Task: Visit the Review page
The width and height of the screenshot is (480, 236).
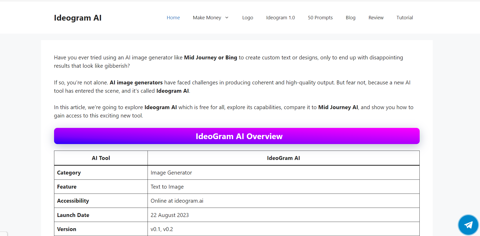Action: click(376, 17)
